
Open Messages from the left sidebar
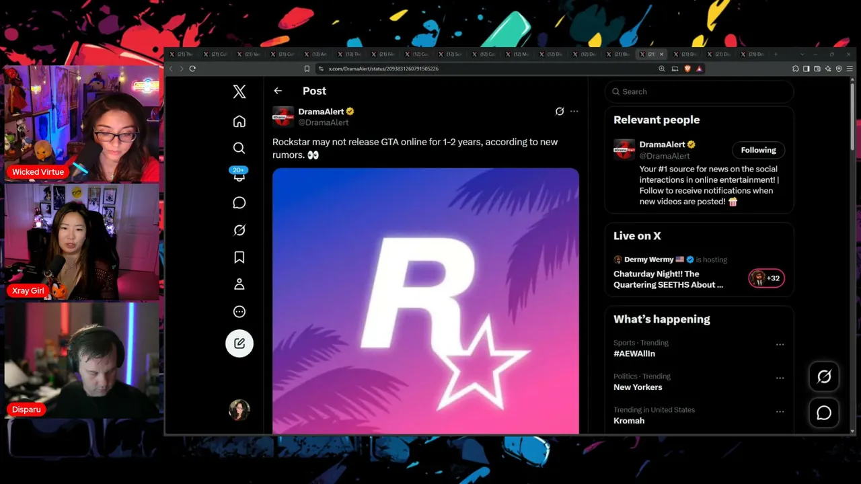239,203
